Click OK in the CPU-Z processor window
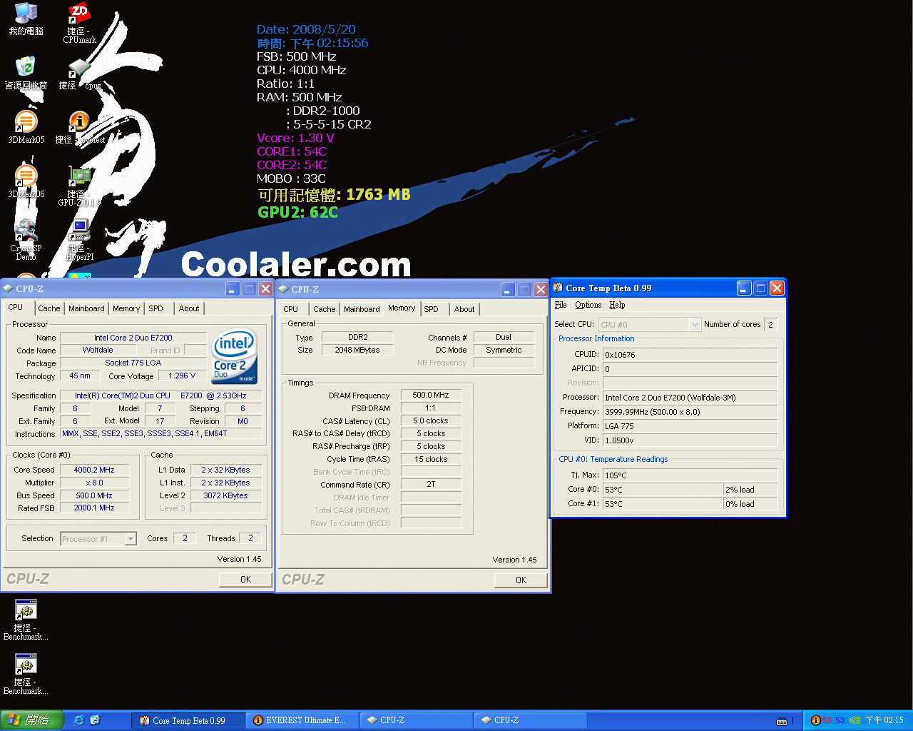The height and width of the screenshot is (731, 913). (x=245, y=580)
